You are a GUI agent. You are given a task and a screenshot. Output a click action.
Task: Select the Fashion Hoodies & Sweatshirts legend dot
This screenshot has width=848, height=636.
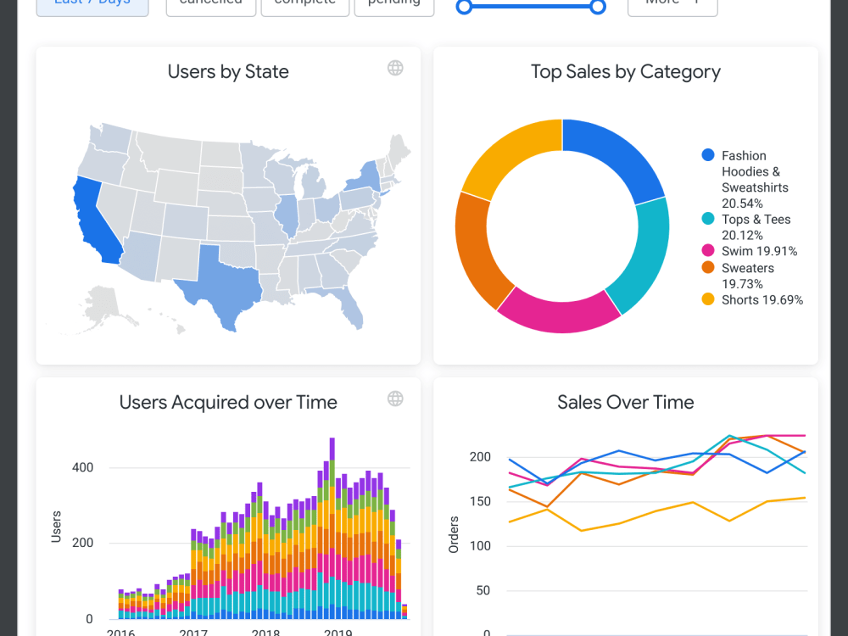[706, 154]
